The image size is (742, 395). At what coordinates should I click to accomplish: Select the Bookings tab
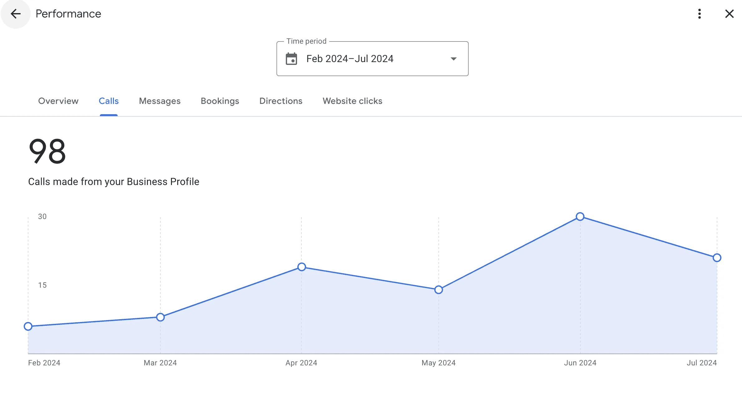pyautogui.click(x=220, y=101)
